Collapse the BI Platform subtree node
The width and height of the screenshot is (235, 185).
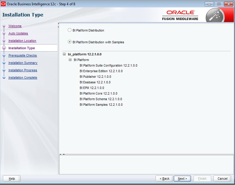click(70, 60)
